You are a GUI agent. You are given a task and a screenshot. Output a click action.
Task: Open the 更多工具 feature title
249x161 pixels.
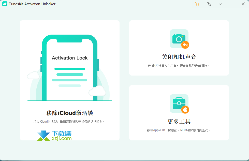pyautogui.click(x=179, y=122)
